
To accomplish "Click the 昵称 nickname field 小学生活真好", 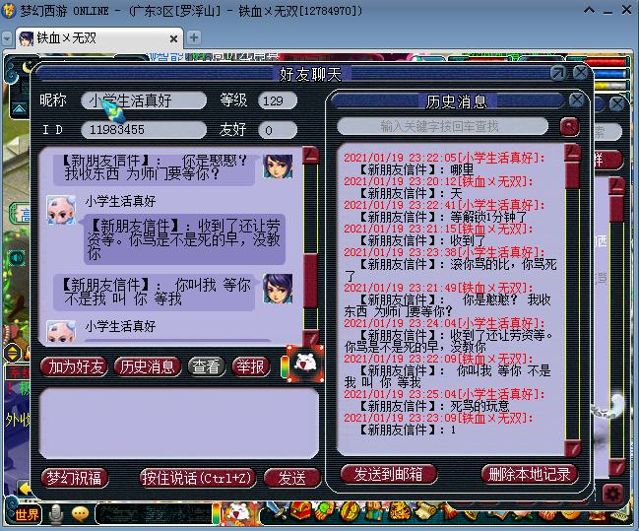I will (144, 100).
